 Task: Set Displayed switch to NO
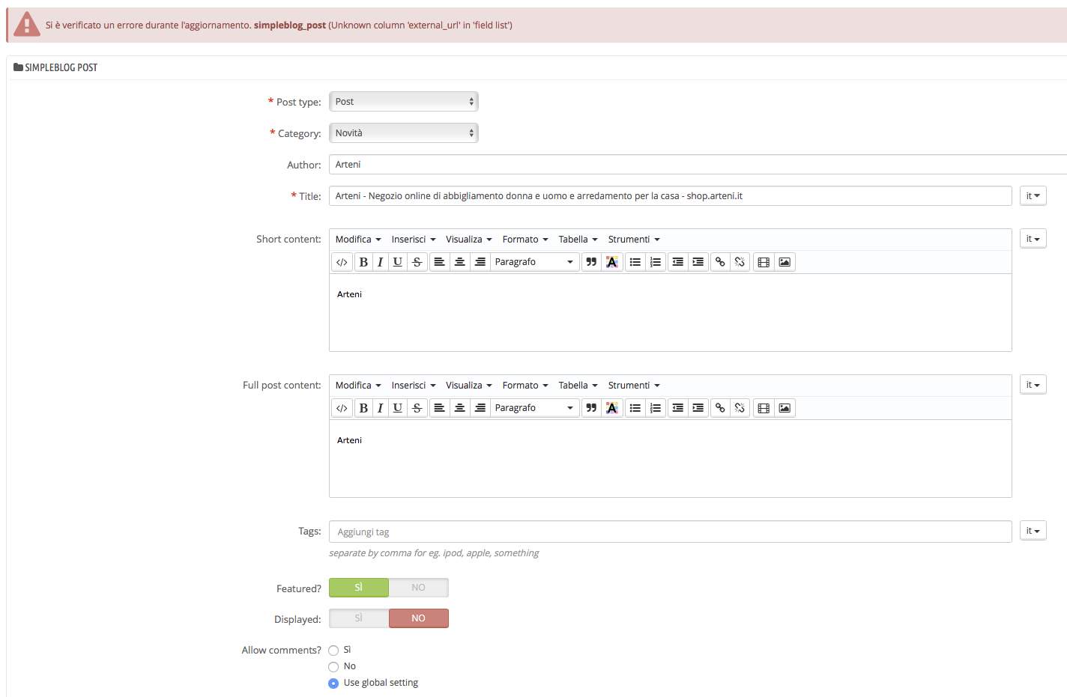[419, 618]
